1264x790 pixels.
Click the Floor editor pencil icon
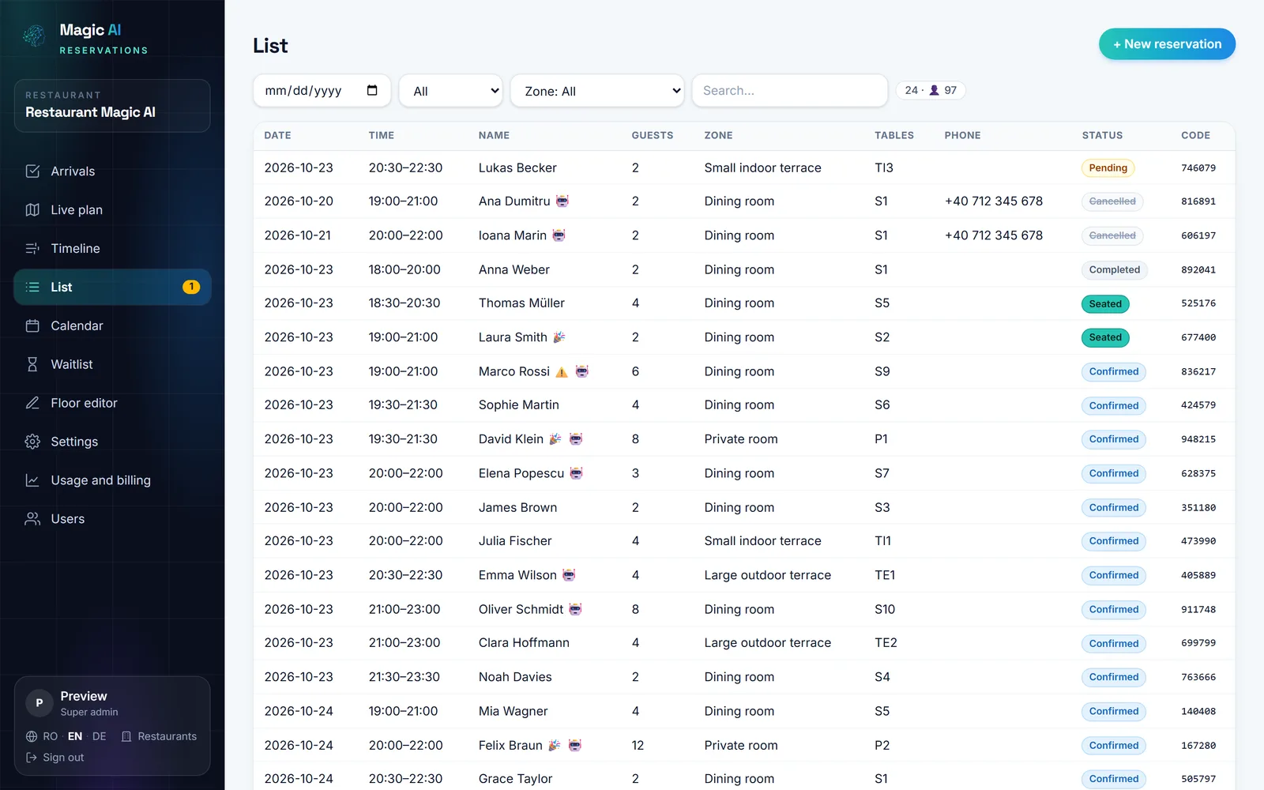(32, 403)
